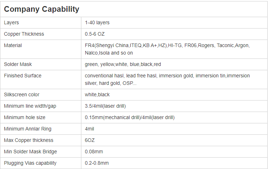This screenshot has width=268, height=169.
Task: Click the Layers row label
Action: (11, 22)
